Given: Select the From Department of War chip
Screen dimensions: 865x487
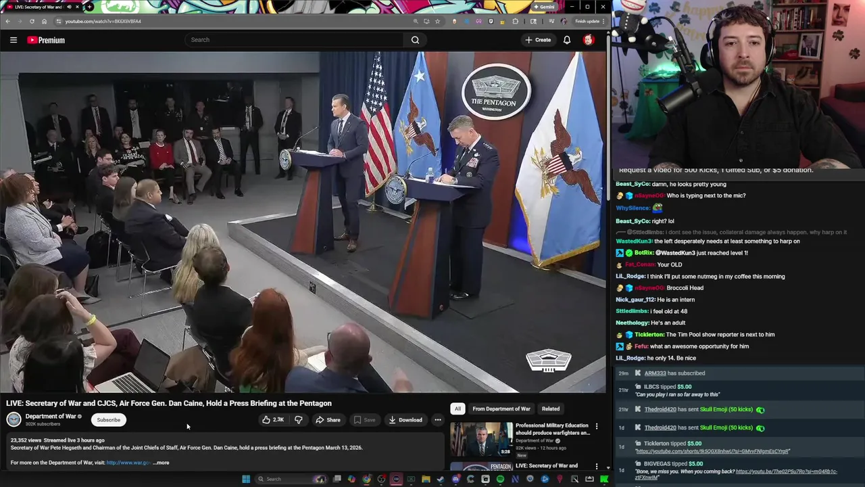Looking at the screenshot, I should [501, 409].
